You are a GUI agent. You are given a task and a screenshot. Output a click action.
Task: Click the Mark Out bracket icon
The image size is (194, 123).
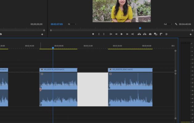tap(104, 34)
